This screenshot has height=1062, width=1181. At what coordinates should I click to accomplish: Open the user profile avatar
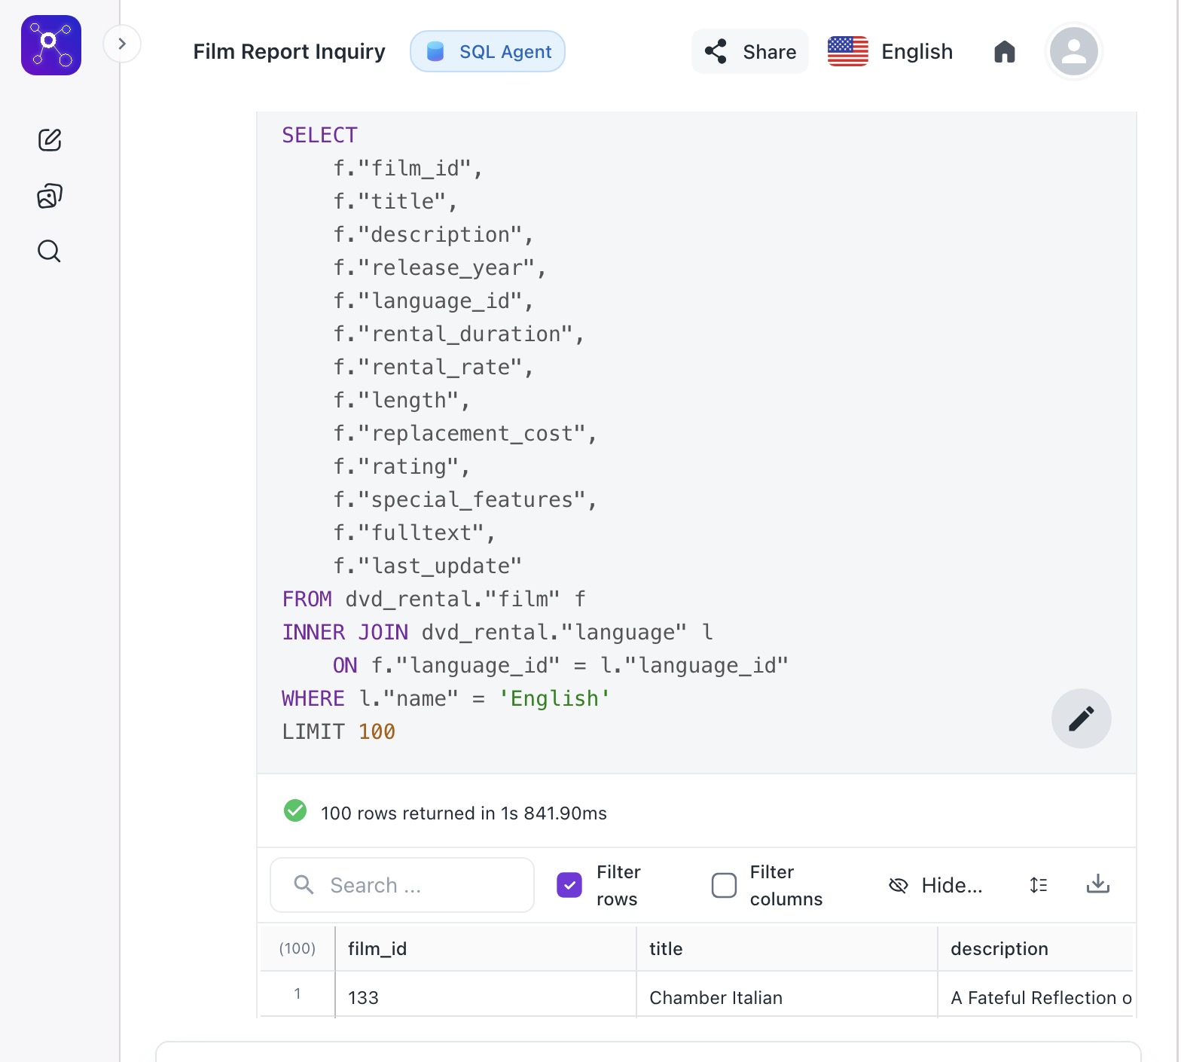coord(1073,52)
